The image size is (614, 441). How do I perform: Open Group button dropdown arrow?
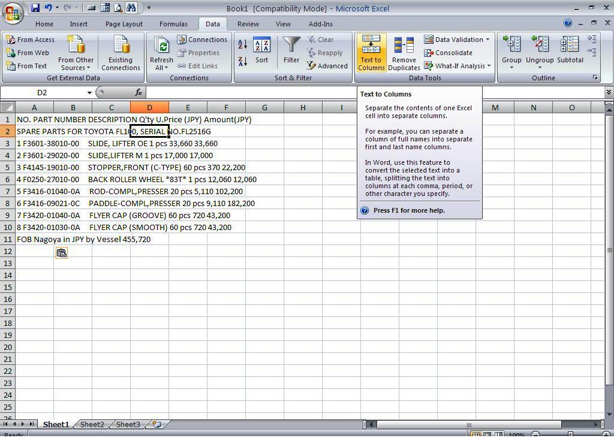click(x=511, y=68)
